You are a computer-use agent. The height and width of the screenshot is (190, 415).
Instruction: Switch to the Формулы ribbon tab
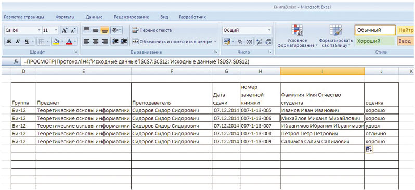point(65,17)
